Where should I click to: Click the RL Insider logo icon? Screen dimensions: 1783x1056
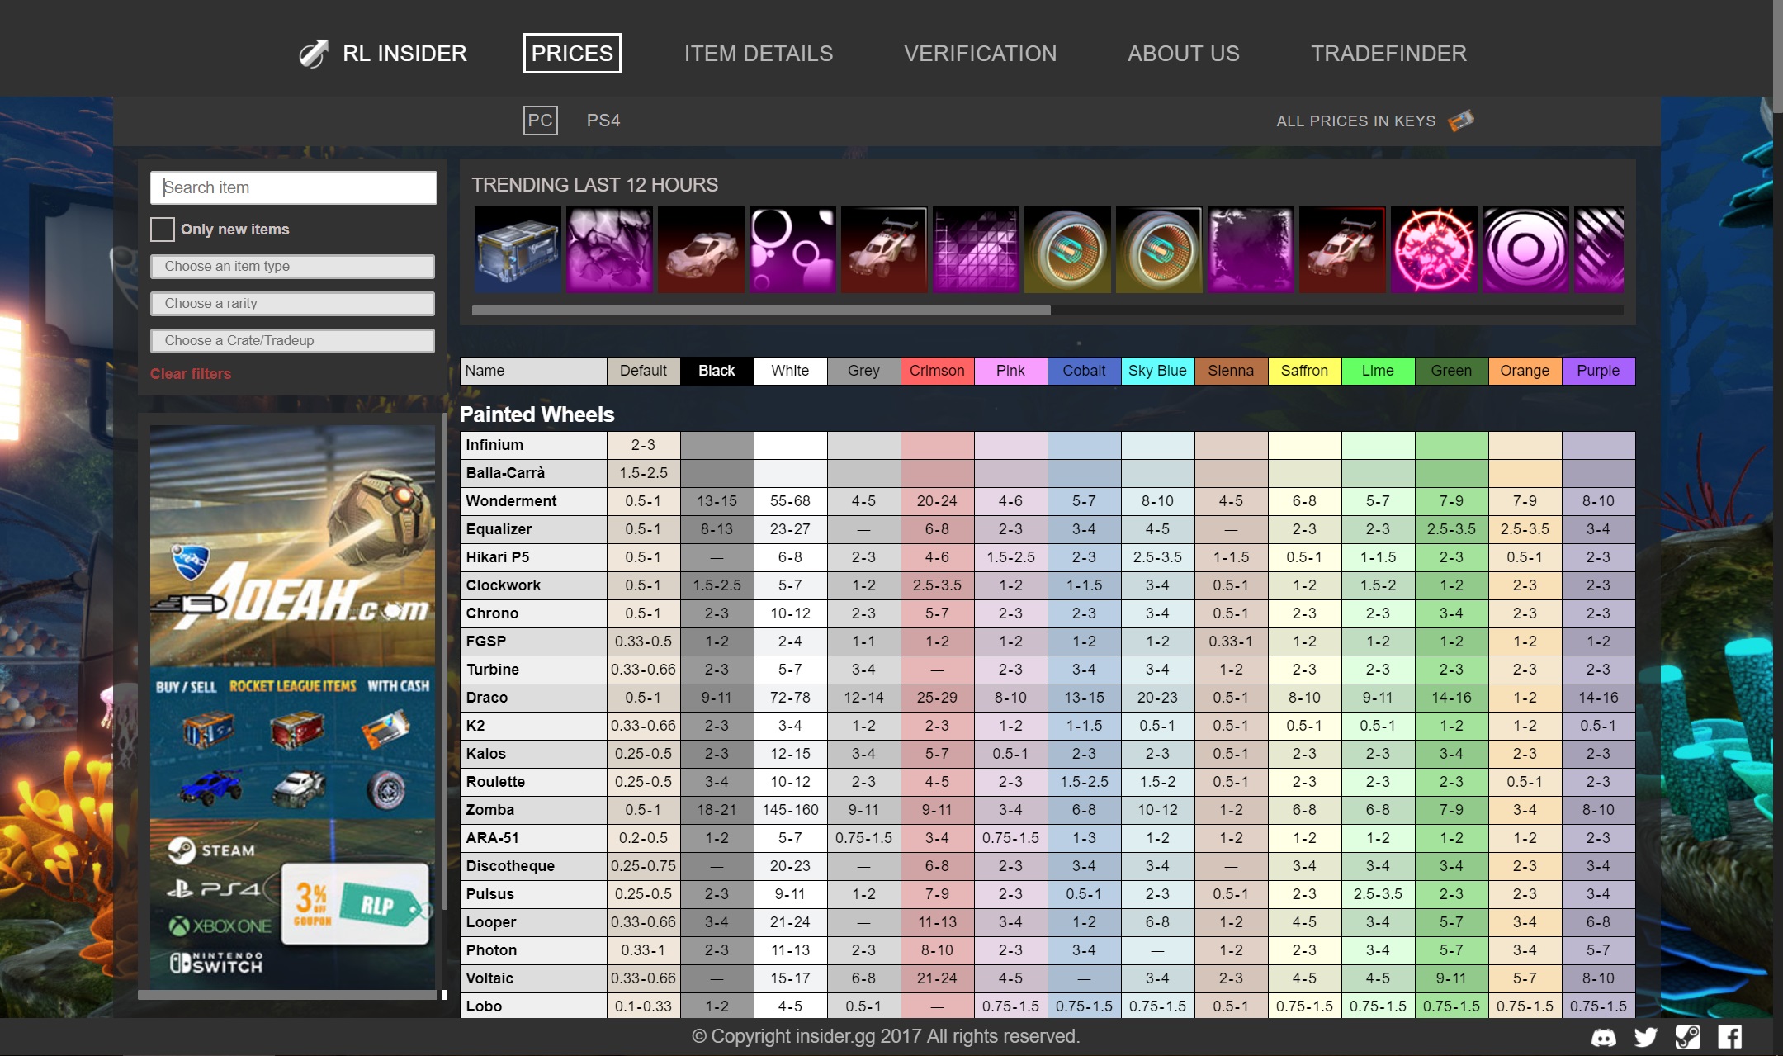[313, 54]
